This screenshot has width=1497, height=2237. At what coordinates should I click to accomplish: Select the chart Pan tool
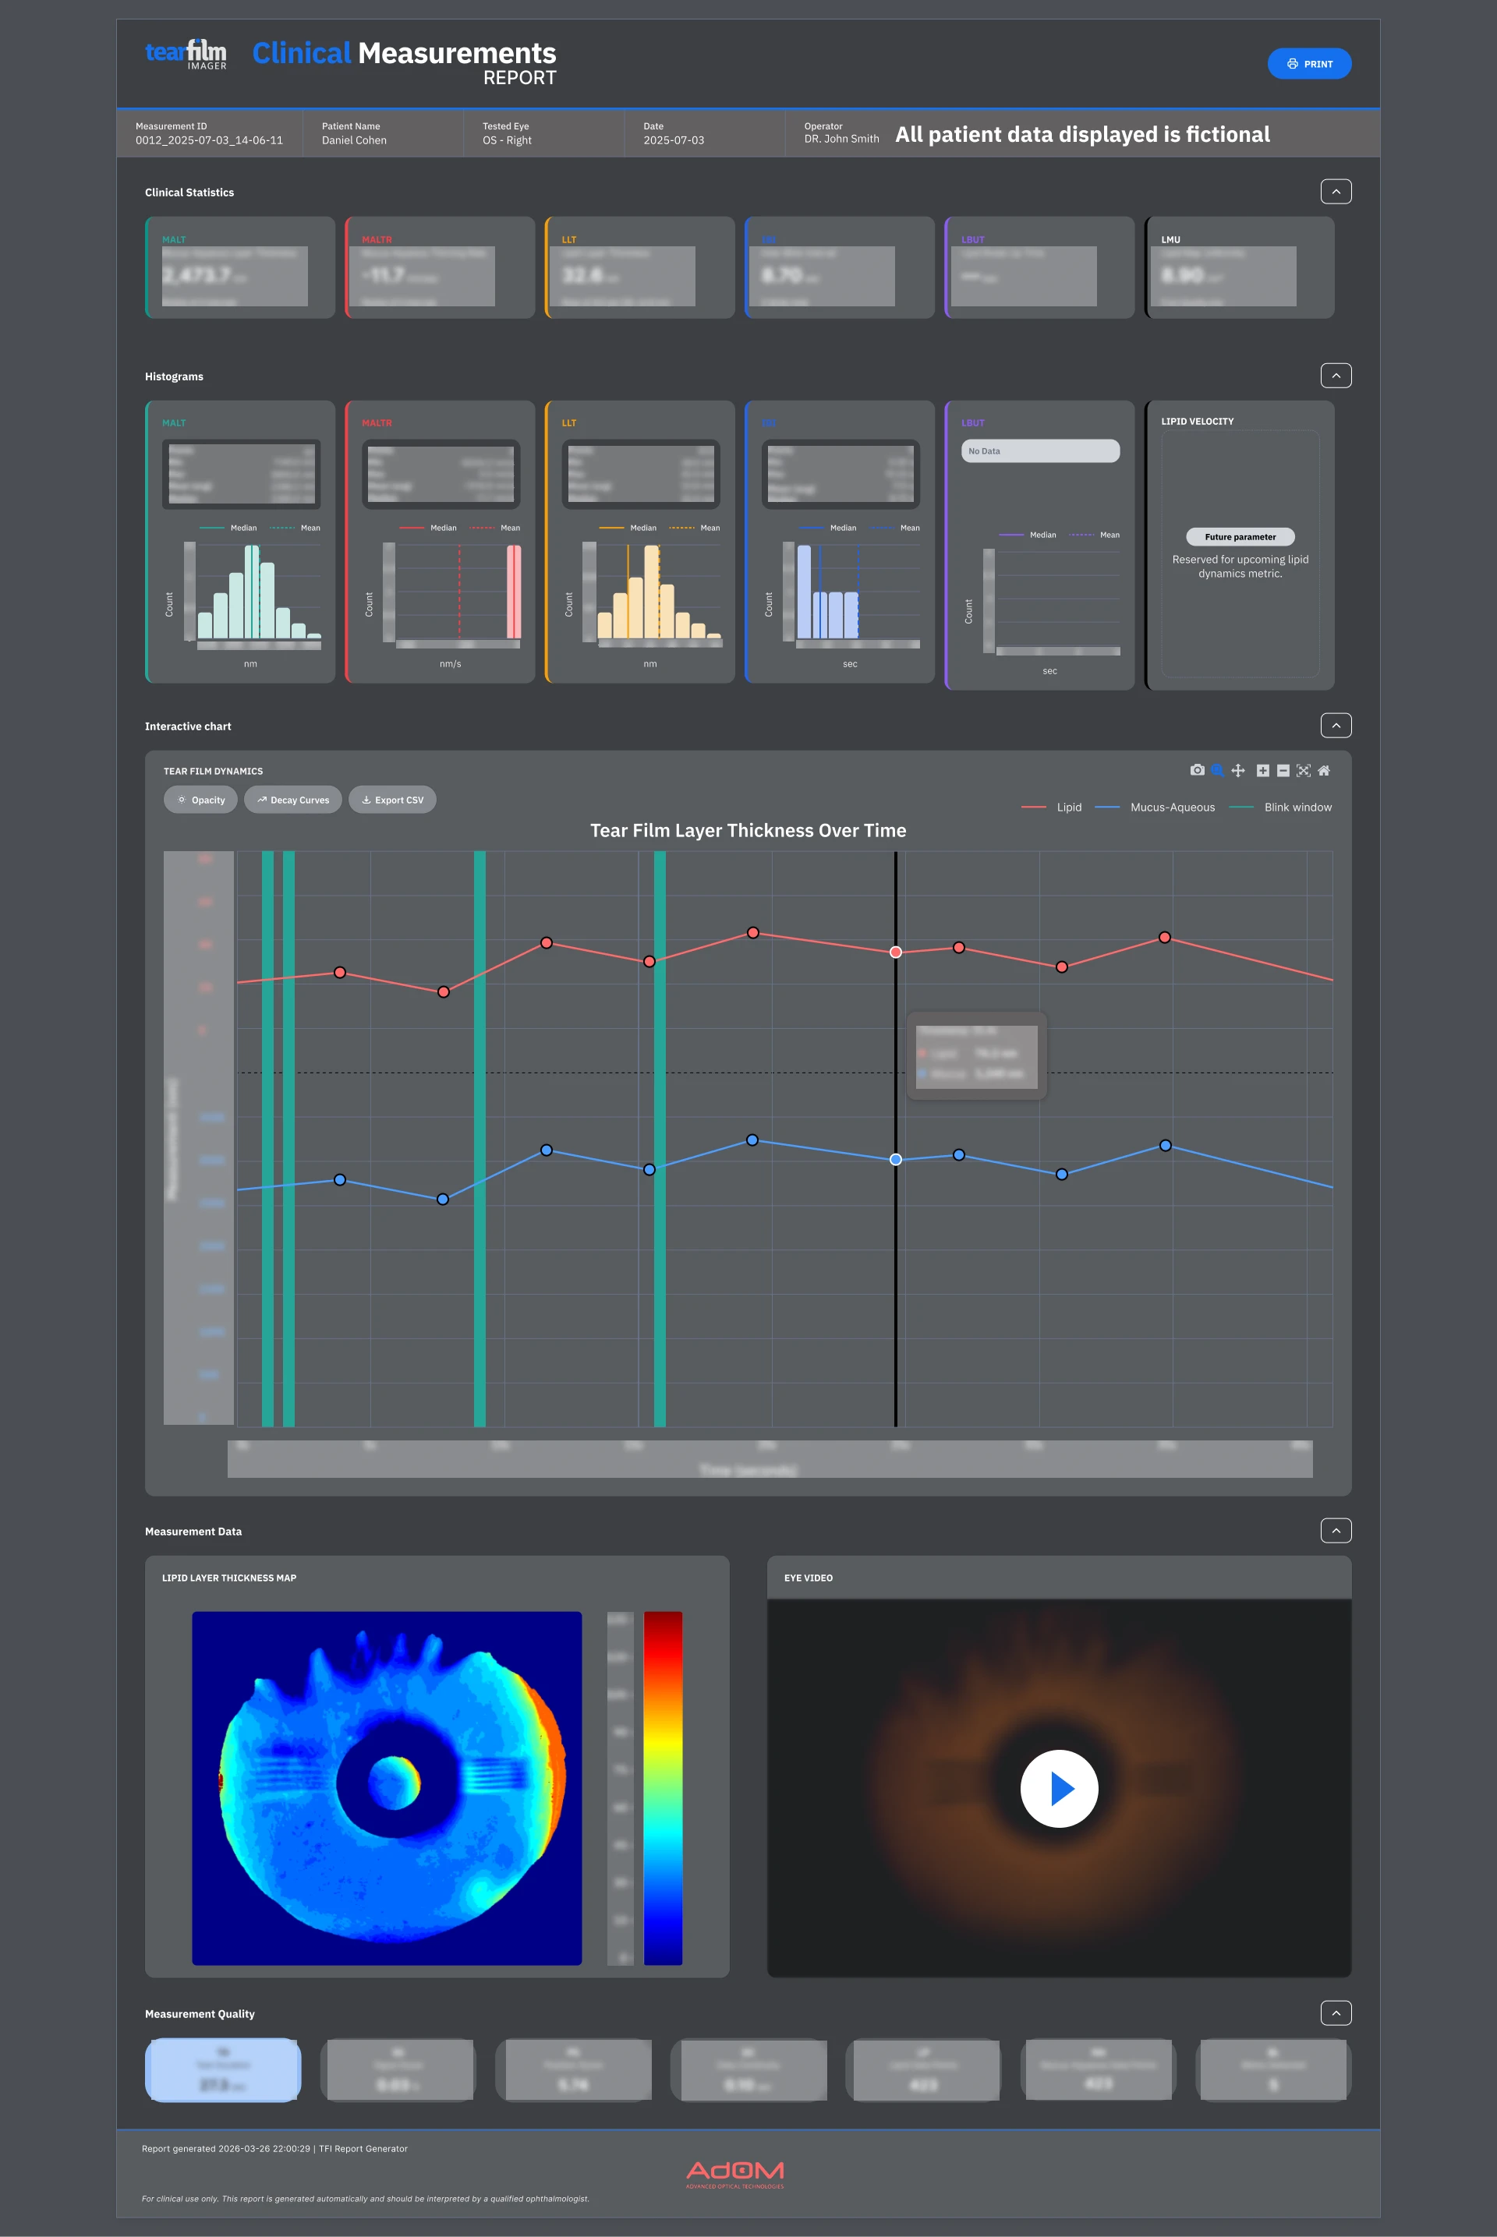coord(1238,770)
